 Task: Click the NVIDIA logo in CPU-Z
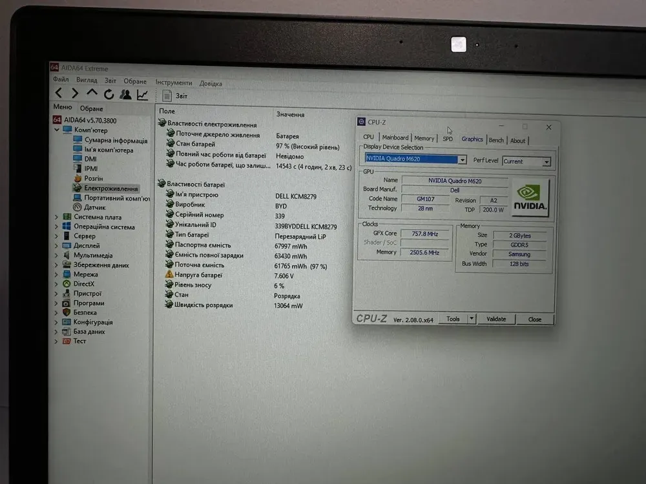(530, 197)
